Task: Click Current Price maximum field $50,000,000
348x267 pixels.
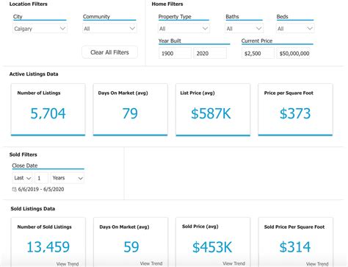Action: point(293,53)
